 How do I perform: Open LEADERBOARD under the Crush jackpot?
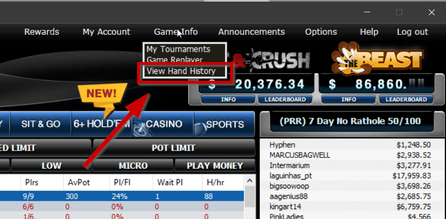[x=285, y=99]
